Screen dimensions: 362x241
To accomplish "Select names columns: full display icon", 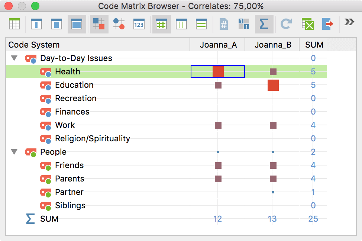I will (77, 24).
